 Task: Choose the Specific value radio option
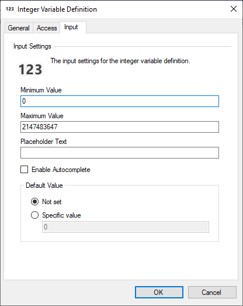(x=34, y=215)
